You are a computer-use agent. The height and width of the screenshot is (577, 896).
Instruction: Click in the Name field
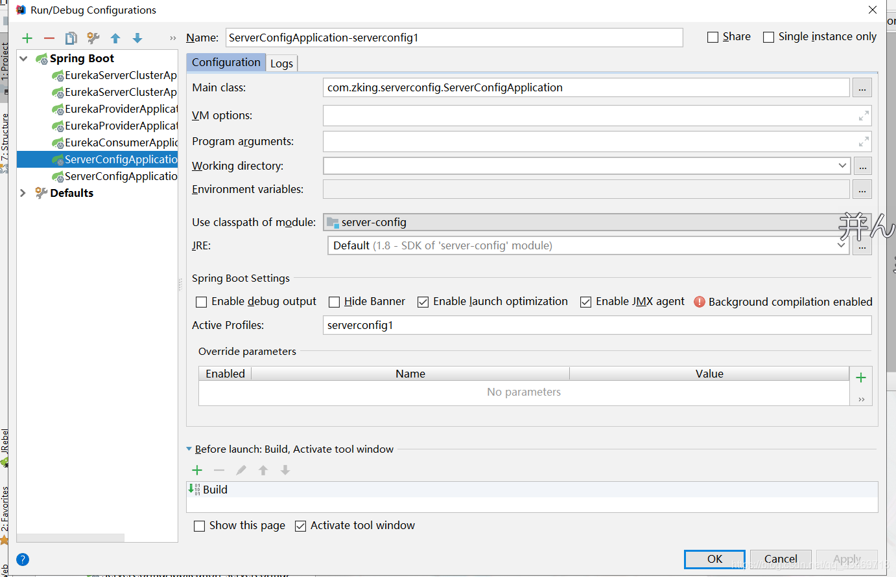click(454, 38)
